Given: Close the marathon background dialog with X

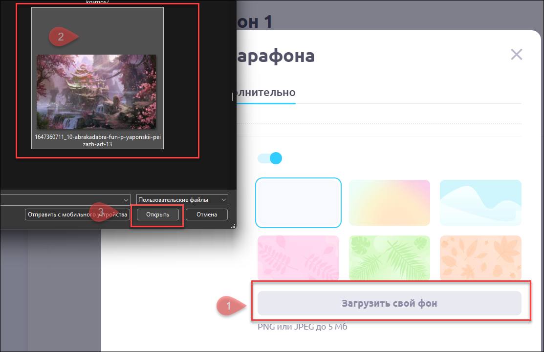Looking at the screenshot, I should 516,54.
